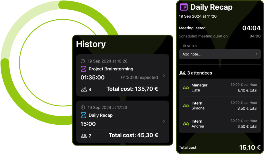The image size is (264, 154).
Task: Open Daily Recap history entry chevron
Action: coord(164,121)
